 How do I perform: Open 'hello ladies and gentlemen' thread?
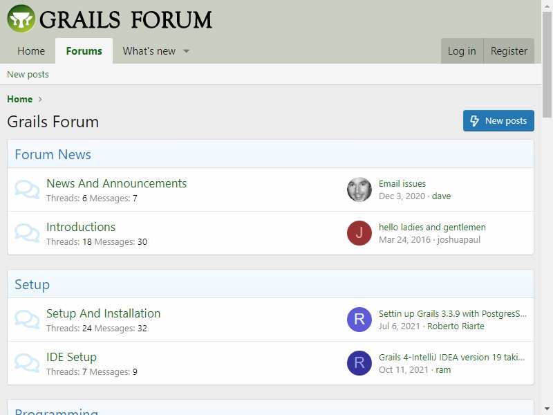432,228
